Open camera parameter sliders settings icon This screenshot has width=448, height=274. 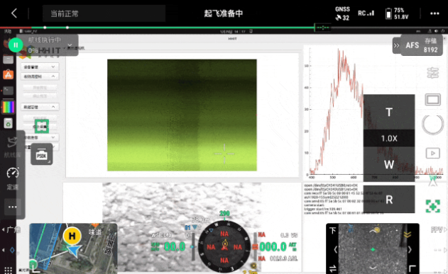pos(432,73)
